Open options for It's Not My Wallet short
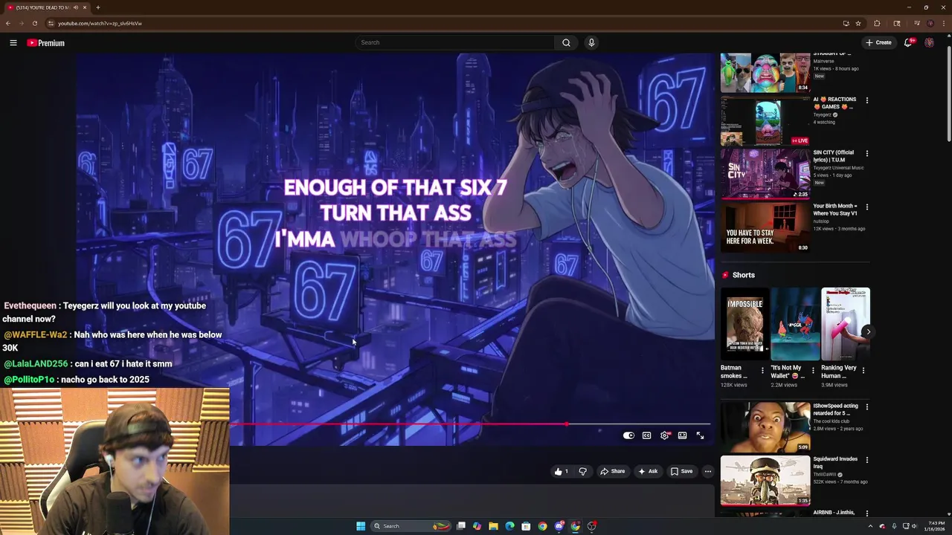The image size is (952, 535). pyautogui.click(x=813, y=370)
